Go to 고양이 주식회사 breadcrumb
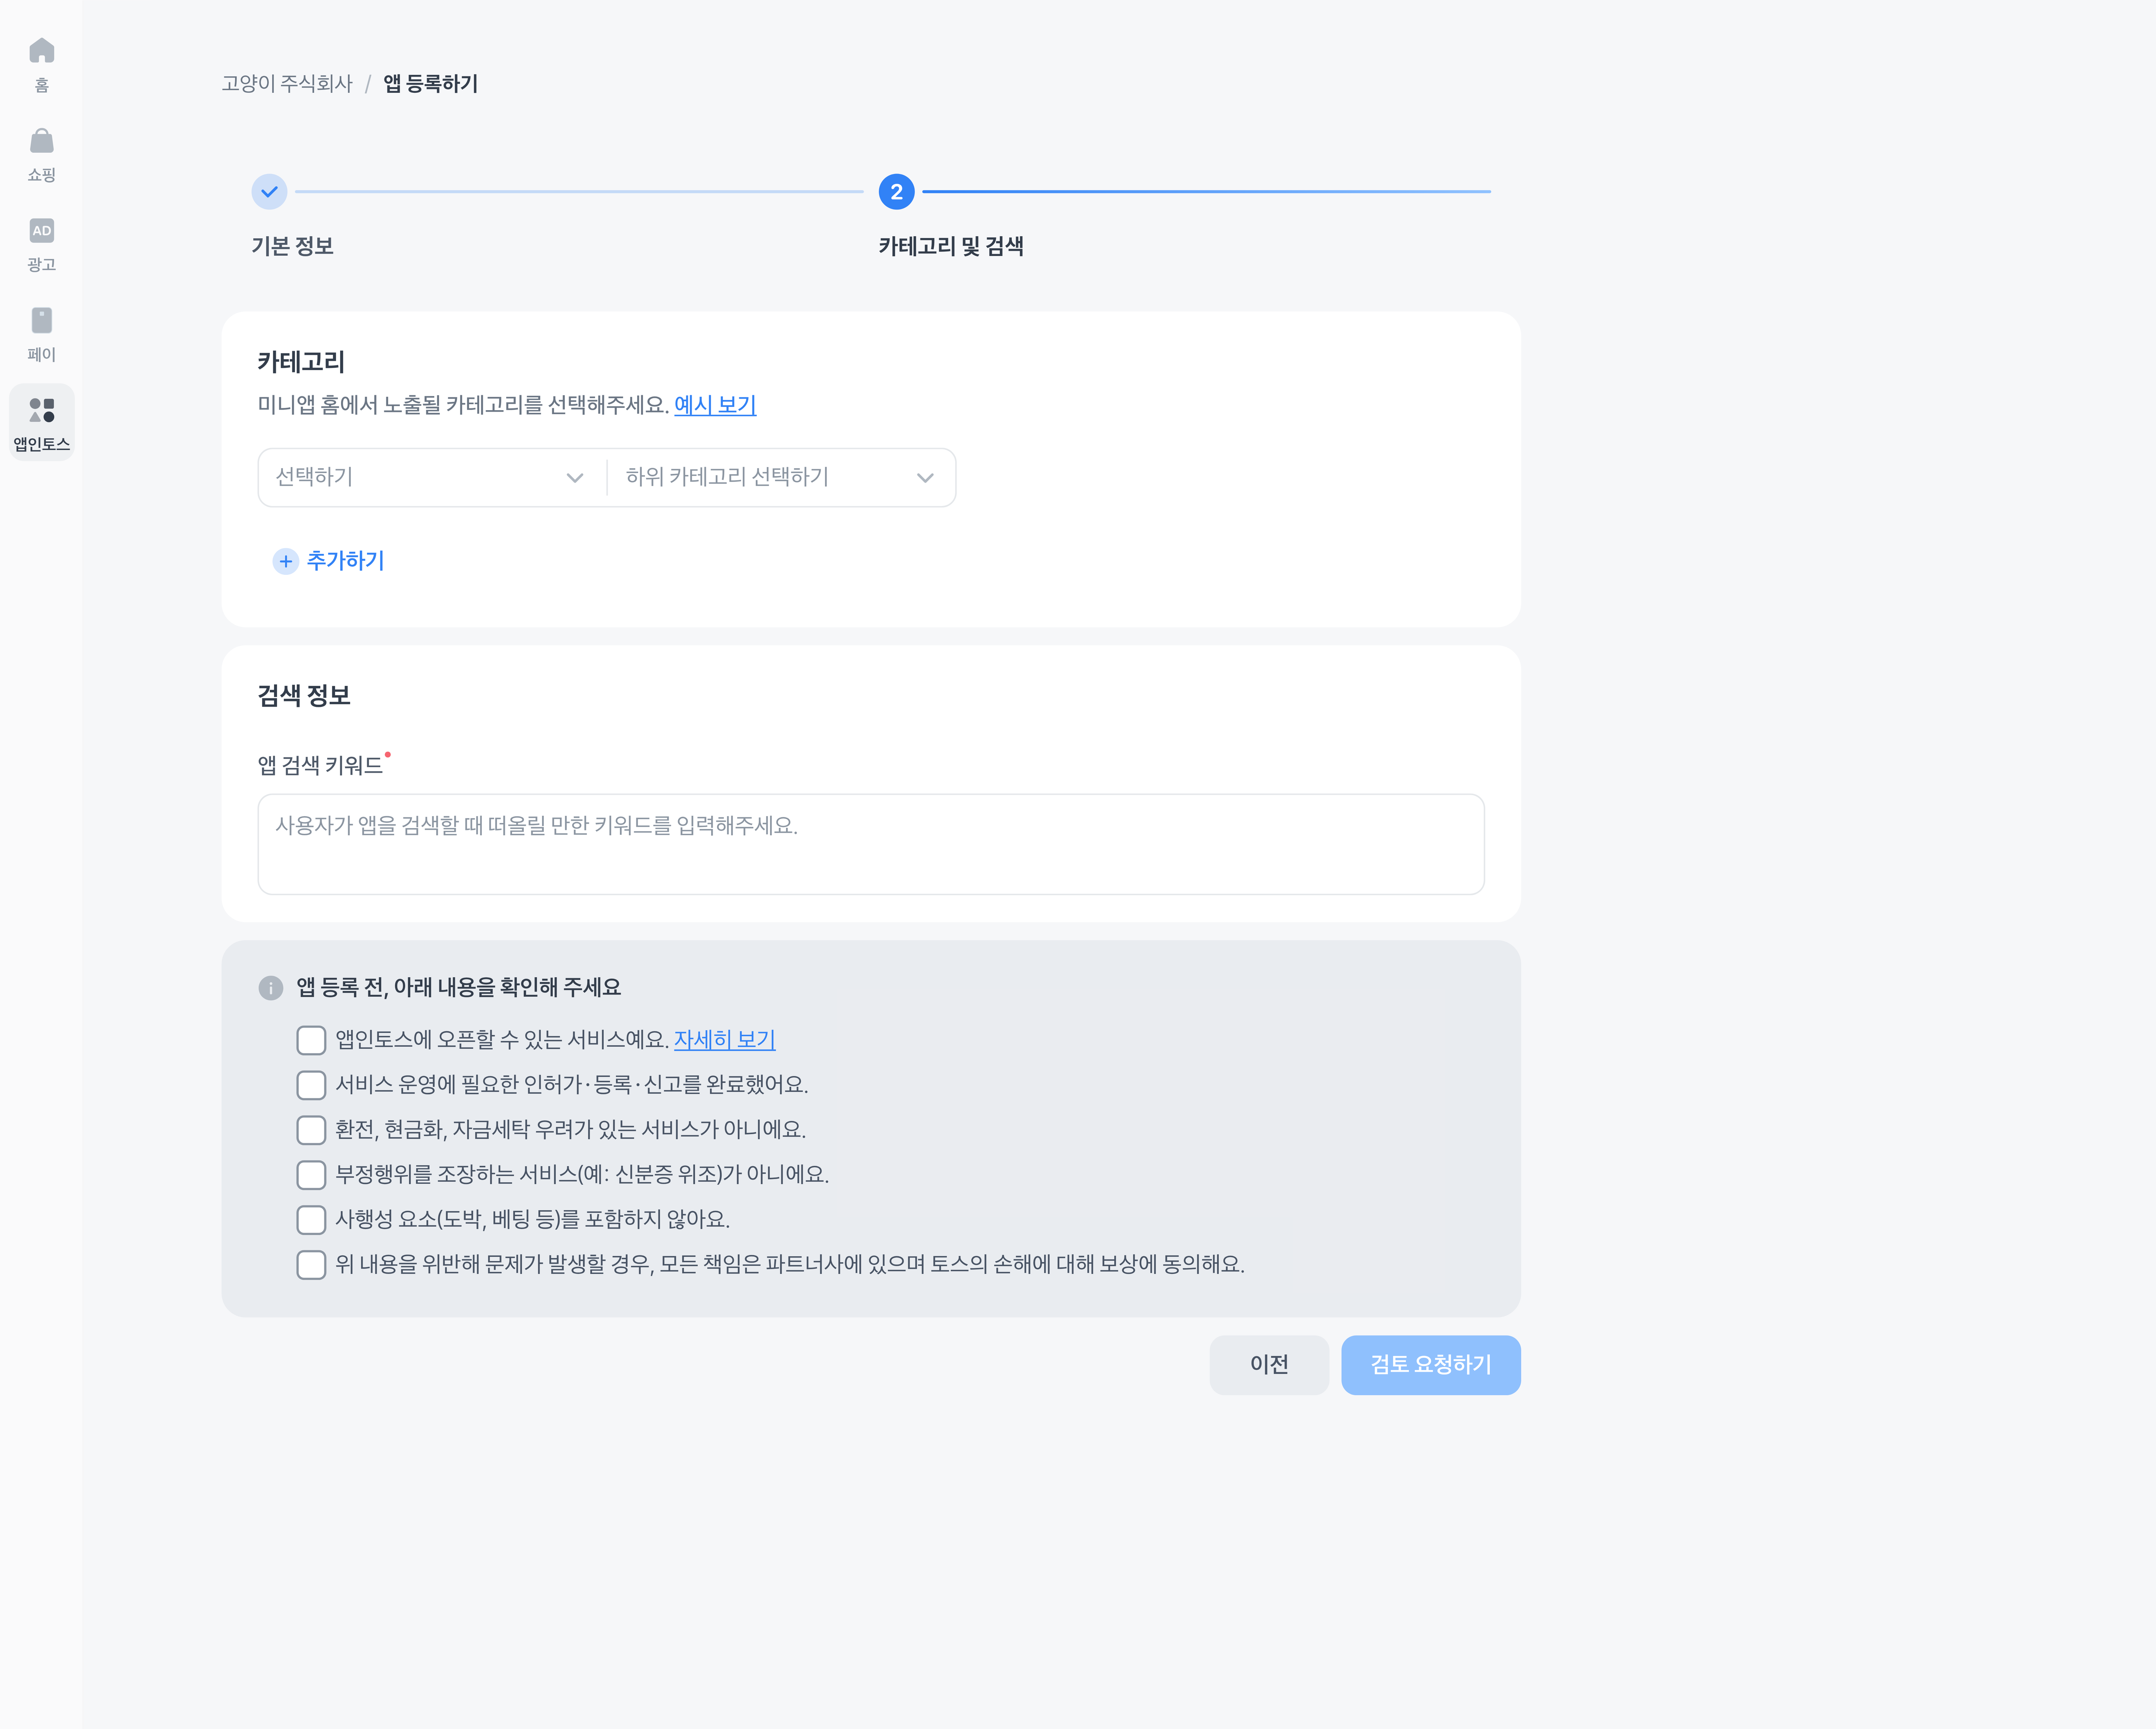Image resolution: width=2156 pixels, height=1729 pixels. coord(287,84)
